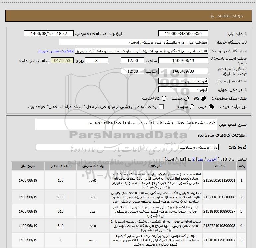Click the گروه کالا field
This screenshot has width=256, height=248.
(x=127, y=147)
